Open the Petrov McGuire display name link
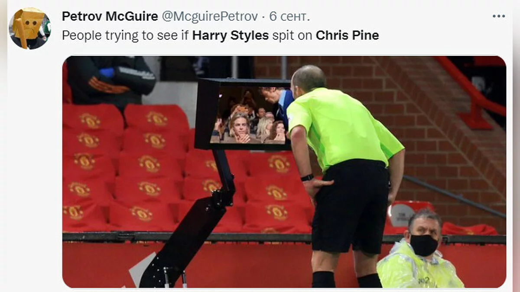 (110, 16)
